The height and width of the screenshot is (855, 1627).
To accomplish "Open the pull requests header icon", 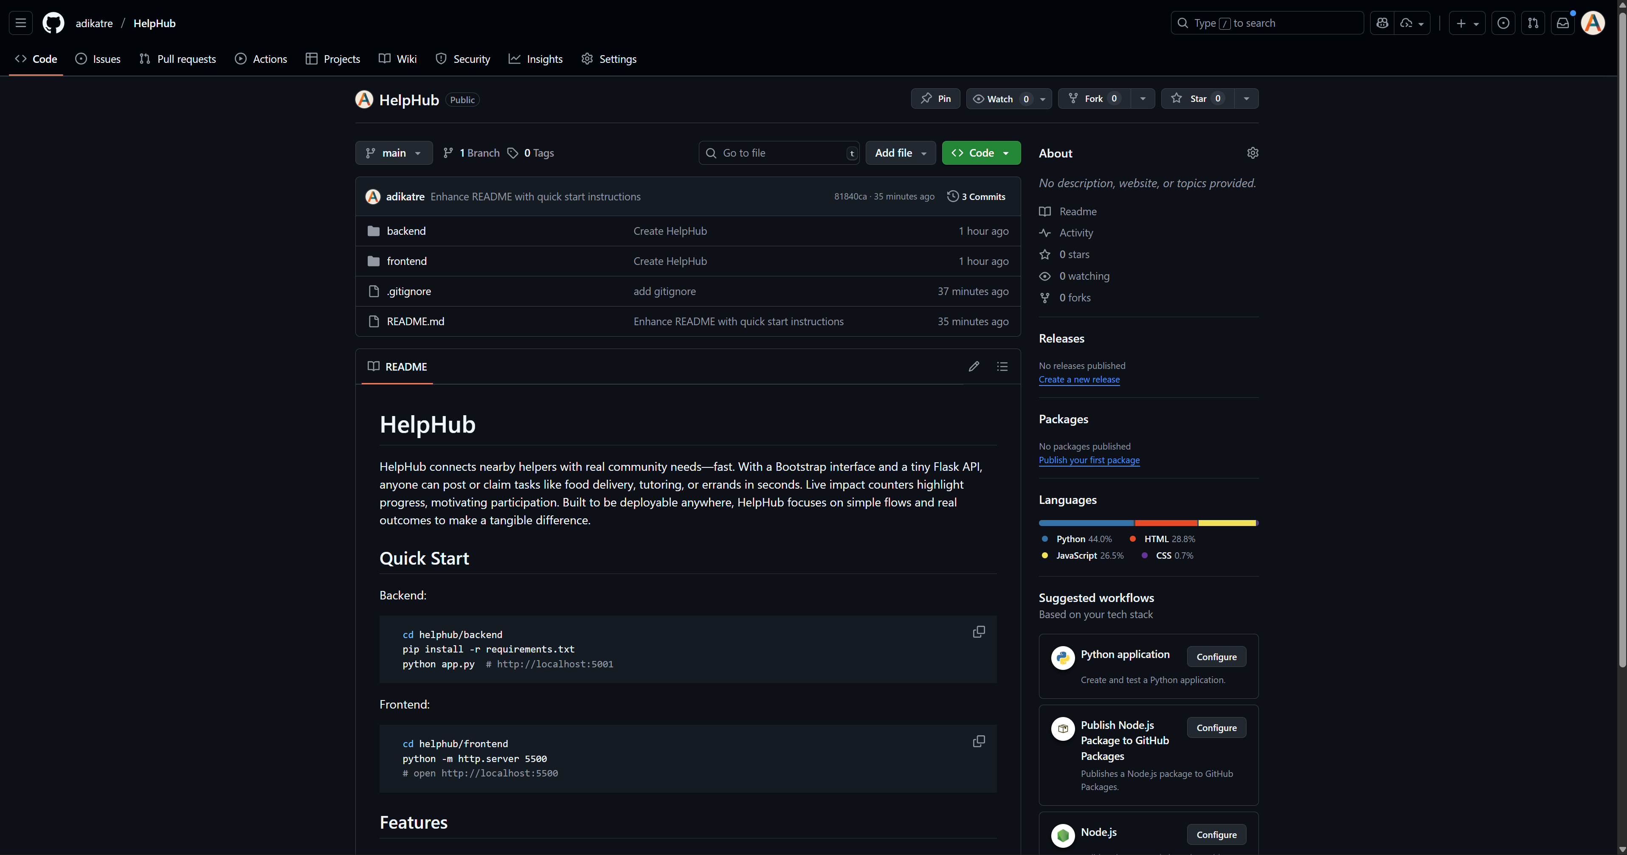I will point(1533,23).
